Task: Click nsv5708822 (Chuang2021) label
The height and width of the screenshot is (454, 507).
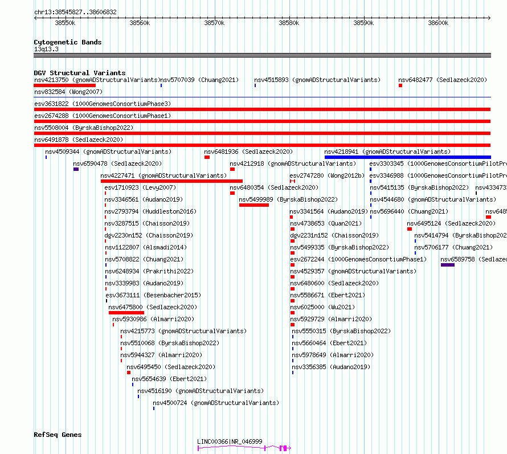Action: [x=144, y=259]
